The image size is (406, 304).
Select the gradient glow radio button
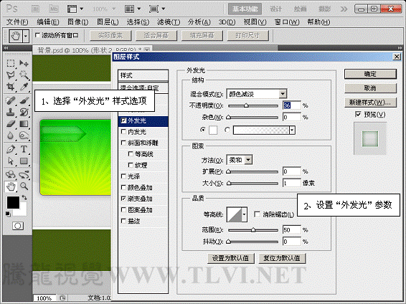point(227,130)
